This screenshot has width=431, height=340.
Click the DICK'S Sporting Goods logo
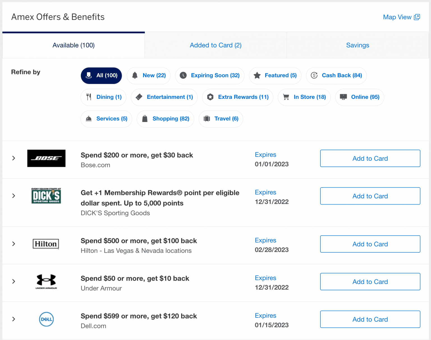46,196
